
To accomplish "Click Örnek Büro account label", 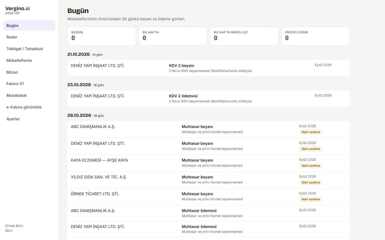I will pyautogui.click(x=14, y=226).
